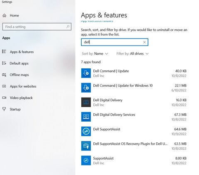
Task: Click the SupportAssist Dell Inc app icon
Action: 86,161
